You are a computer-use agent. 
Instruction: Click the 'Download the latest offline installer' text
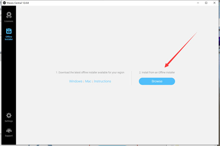(x=90, y=72)
